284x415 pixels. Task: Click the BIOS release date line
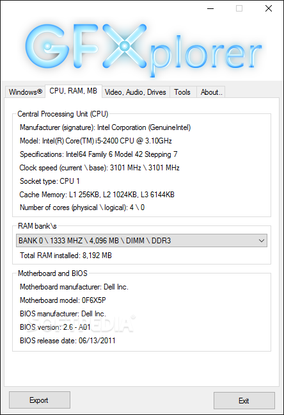(68, 341)
